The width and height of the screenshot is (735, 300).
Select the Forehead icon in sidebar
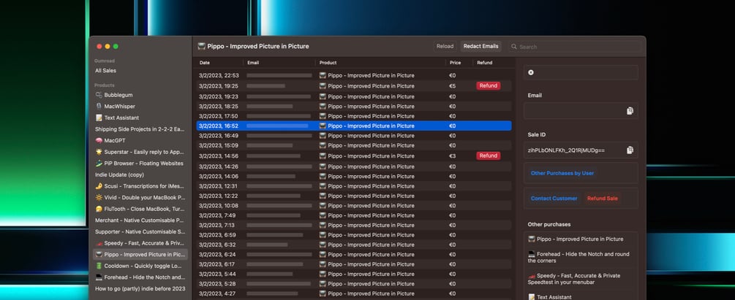coord(99,277)
